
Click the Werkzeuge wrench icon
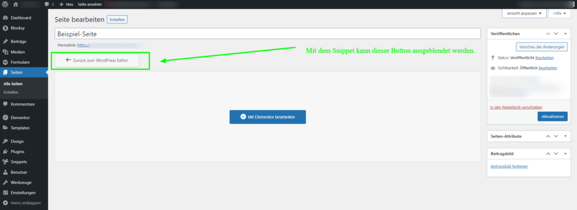(x=5, y=182)
